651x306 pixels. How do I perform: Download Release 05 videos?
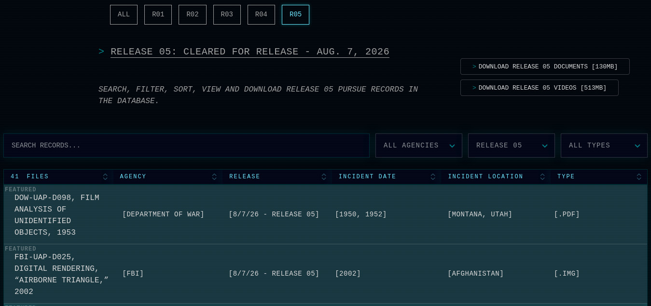point(540,88)
